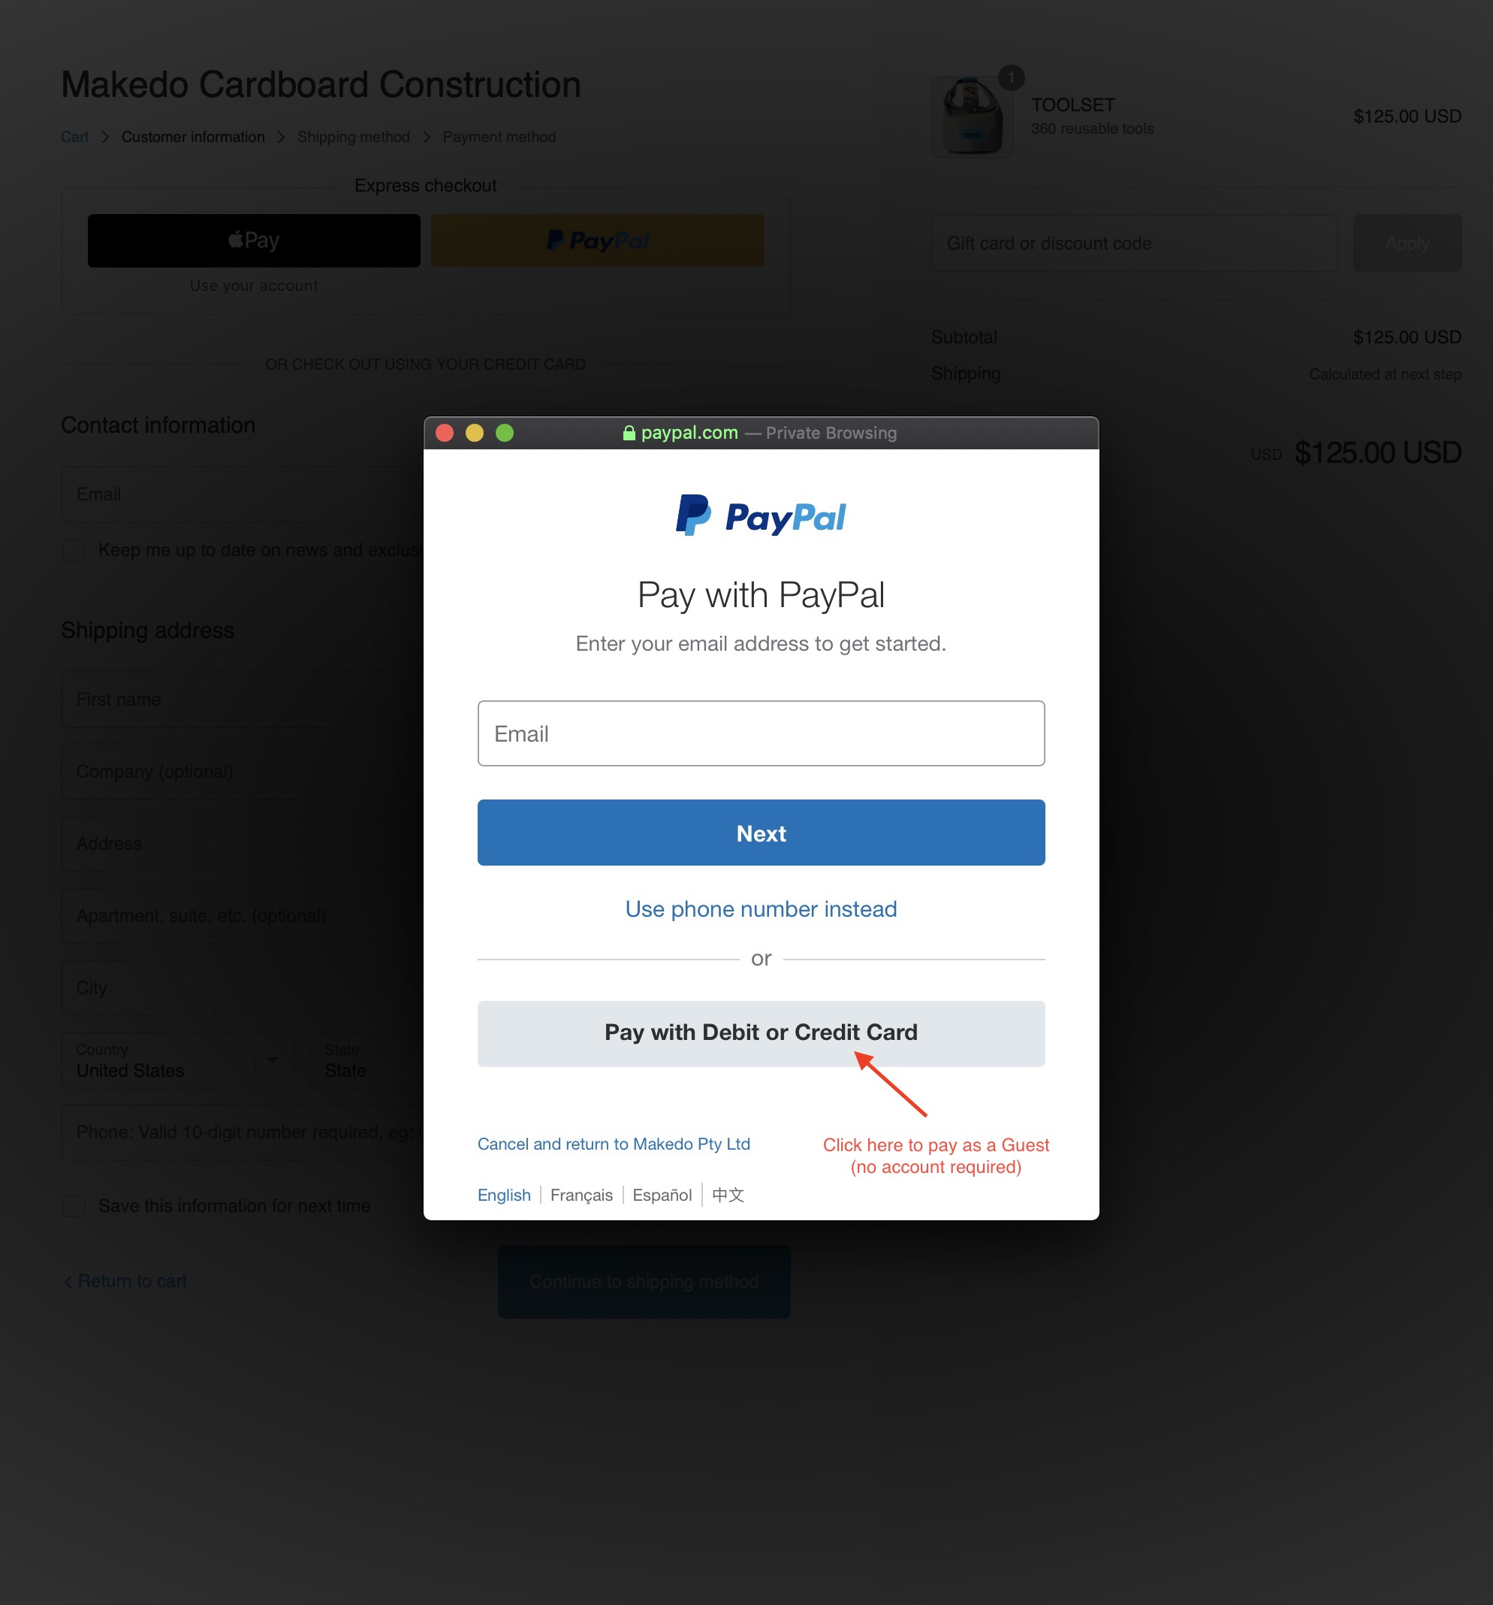Click the blue Next button

(761, 833)
